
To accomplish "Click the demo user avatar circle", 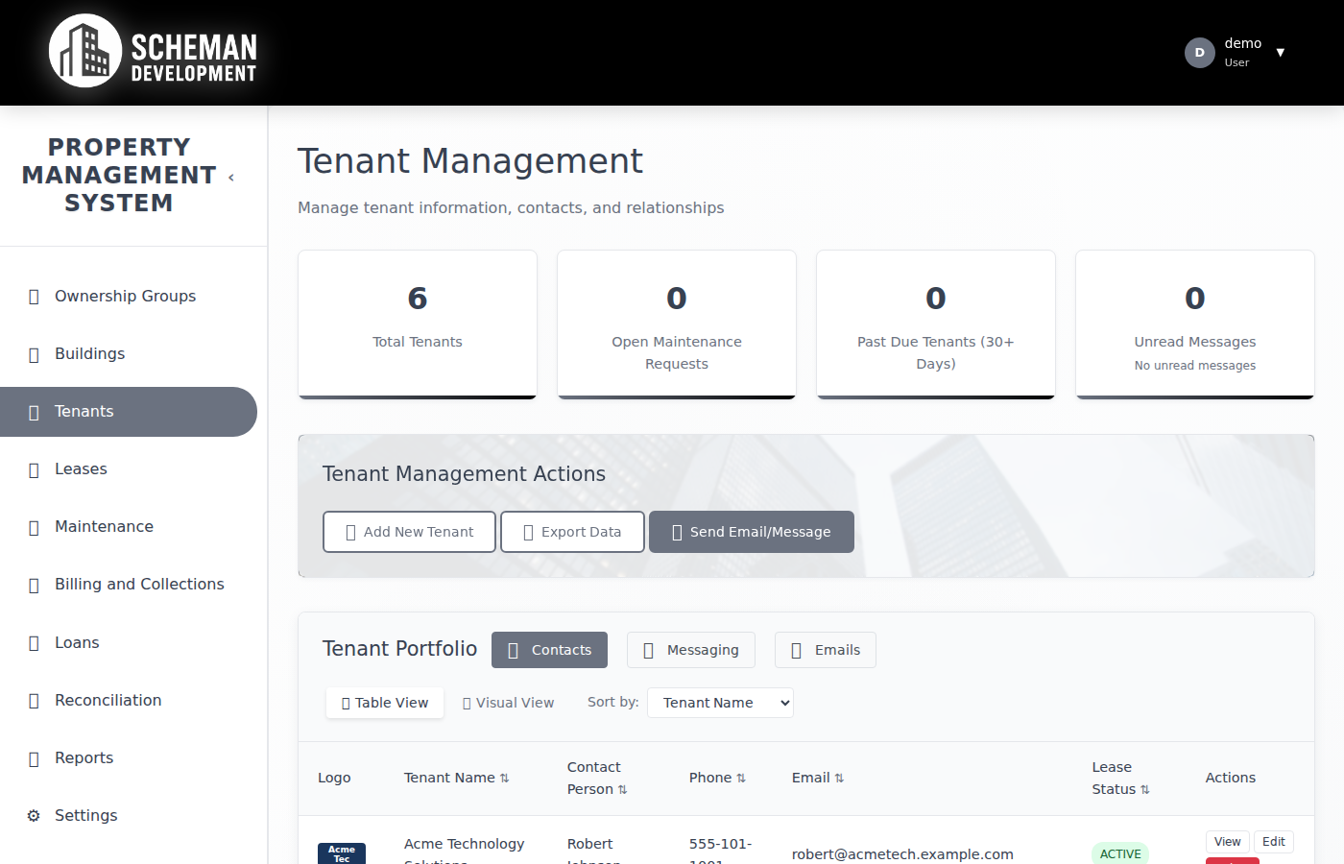I will click(x=1199, y=53).
